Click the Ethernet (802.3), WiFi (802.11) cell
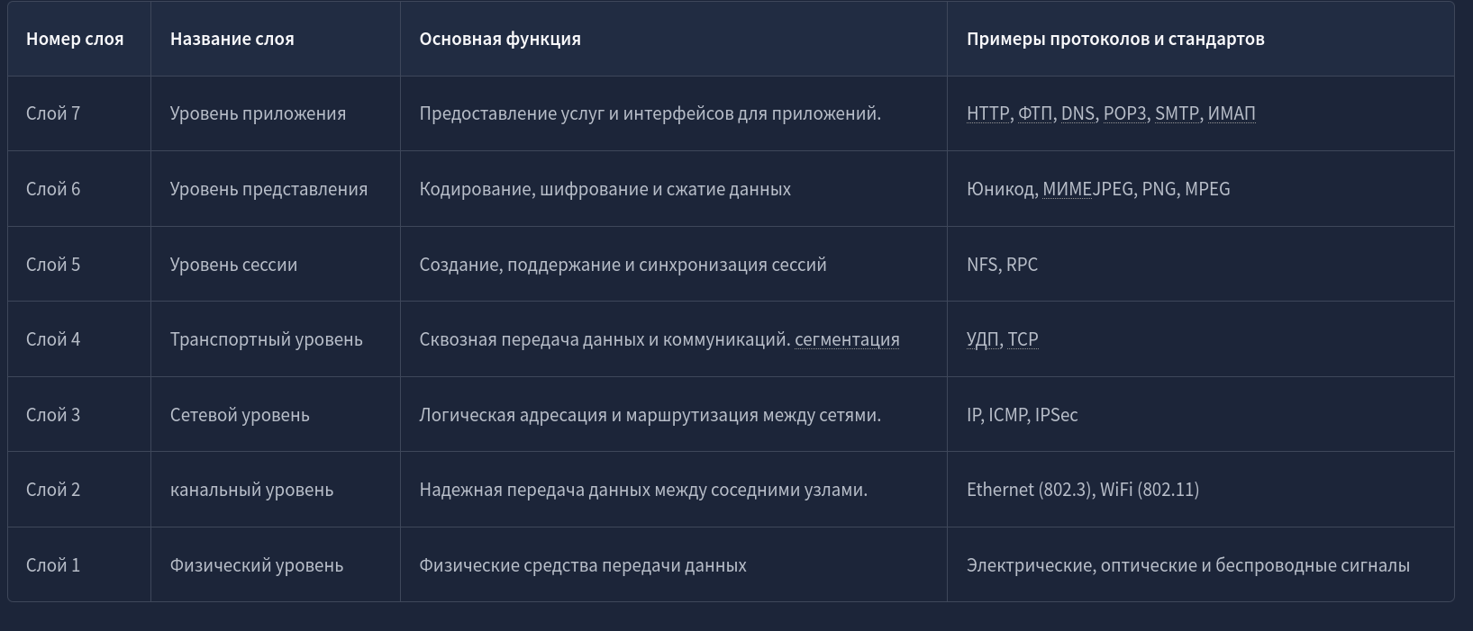Image resolution: width=1473 pixels, height=631 pixels. point(1201,490)
